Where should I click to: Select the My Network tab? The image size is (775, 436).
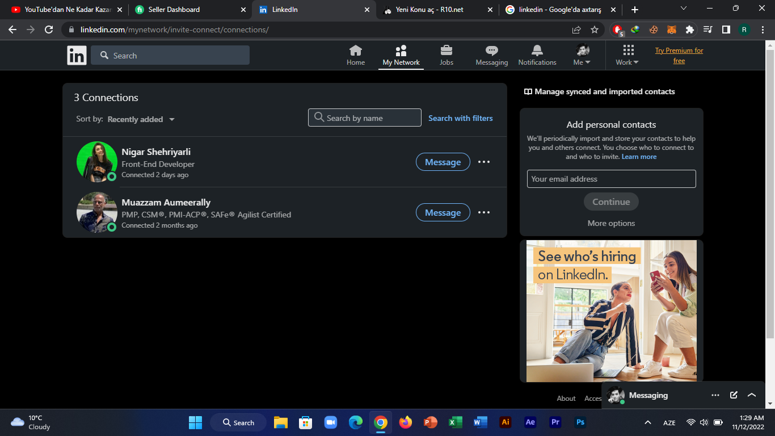401,56
